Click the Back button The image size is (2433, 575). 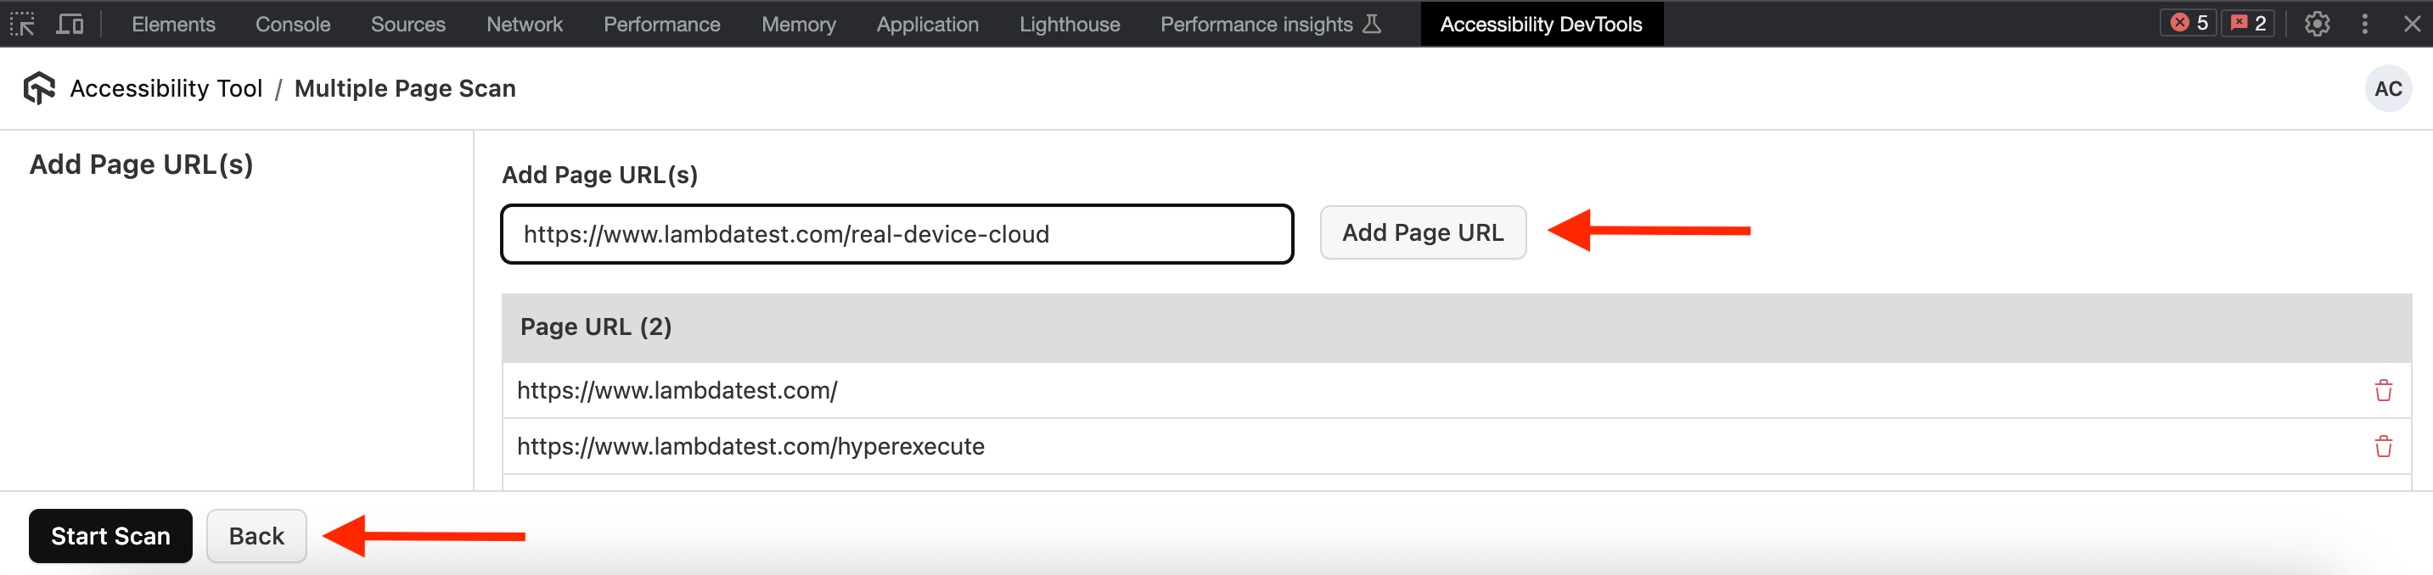tap(256, 535)
